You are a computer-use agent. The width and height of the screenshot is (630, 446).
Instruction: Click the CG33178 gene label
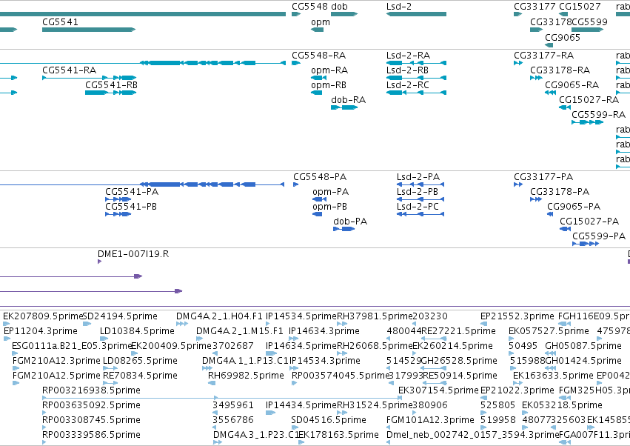click(x=551, y=21)
